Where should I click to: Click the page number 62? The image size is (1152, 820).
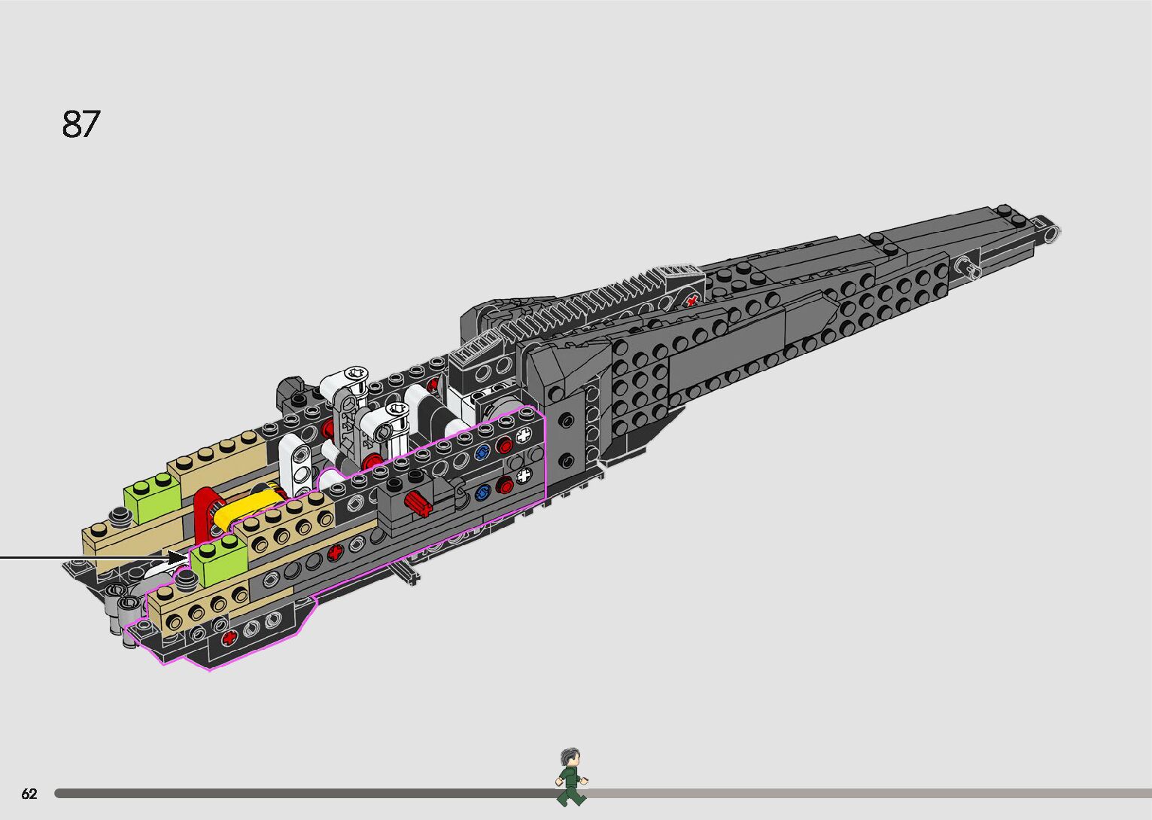click(29, 794)
